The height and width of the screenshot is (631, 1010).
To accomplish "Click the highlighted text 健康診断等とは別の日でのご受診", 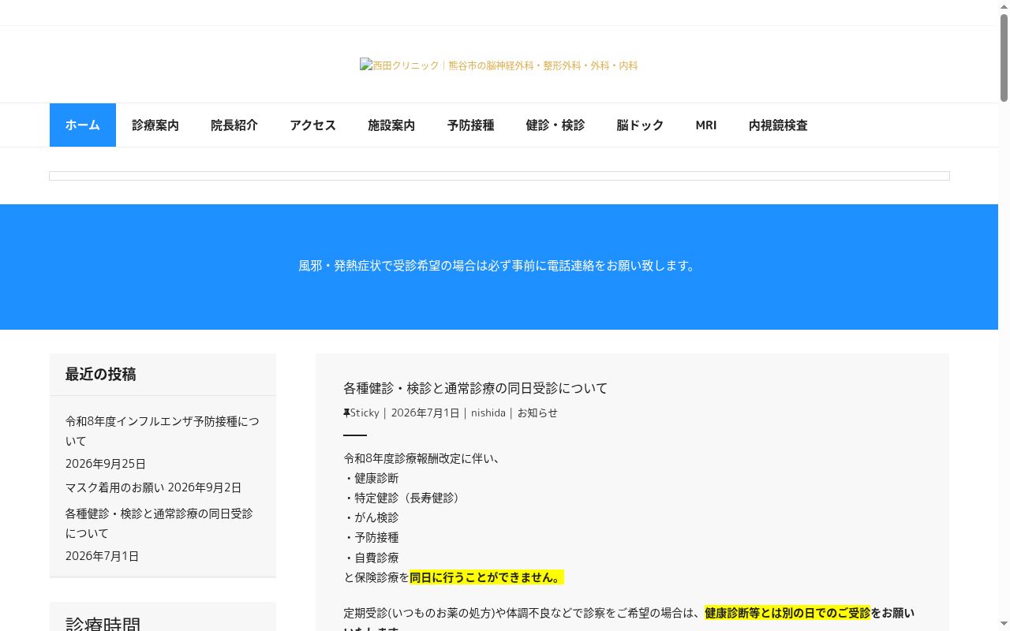I will (x=787, y=613).
